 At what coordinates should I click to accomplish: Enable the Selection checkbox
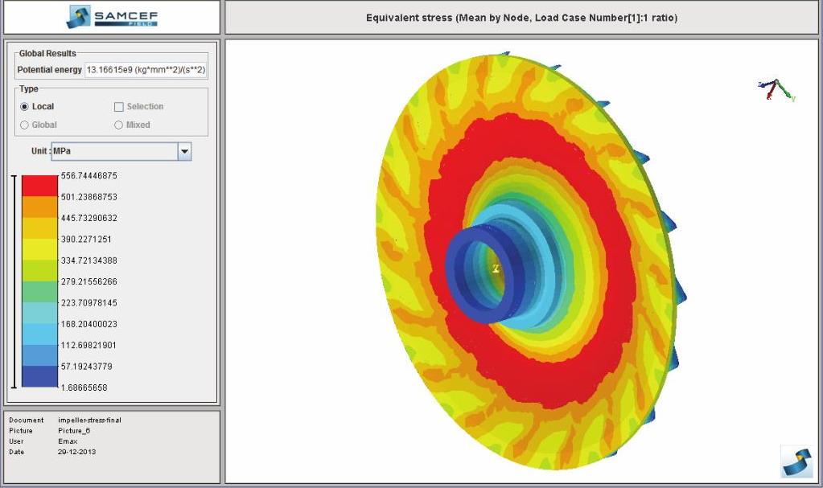pos(118,107)
